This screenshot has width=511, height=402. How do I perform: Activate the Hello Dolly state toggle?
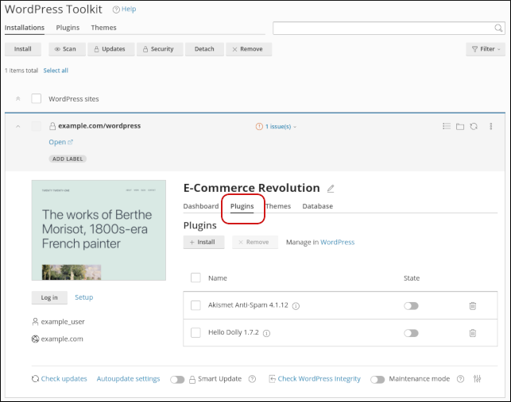[x=411, y=333]
